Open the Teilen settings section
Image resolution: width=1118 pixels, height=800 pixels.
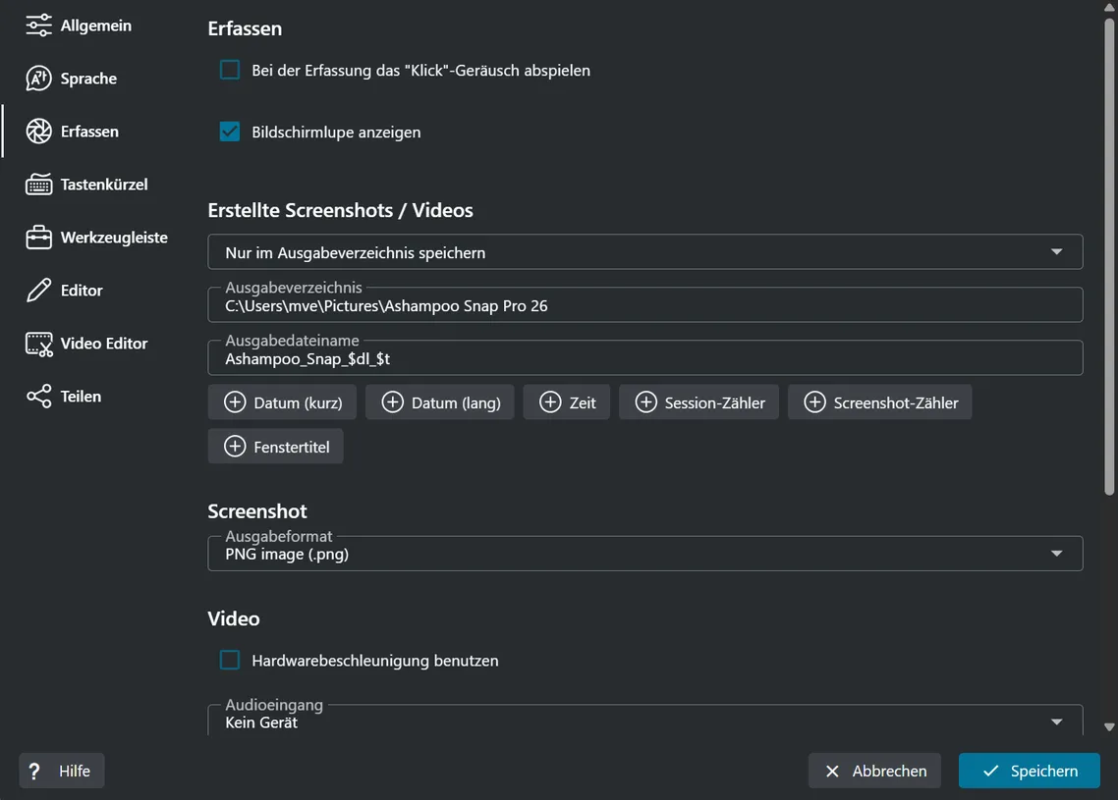tap(81, 397)
